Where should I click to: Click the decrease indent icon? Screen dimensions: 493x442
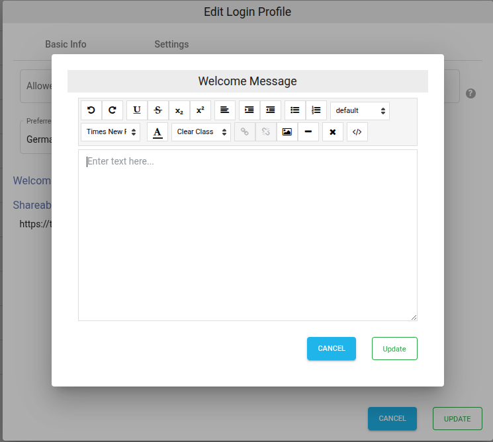pyautogui.click(x=271, y=110)
